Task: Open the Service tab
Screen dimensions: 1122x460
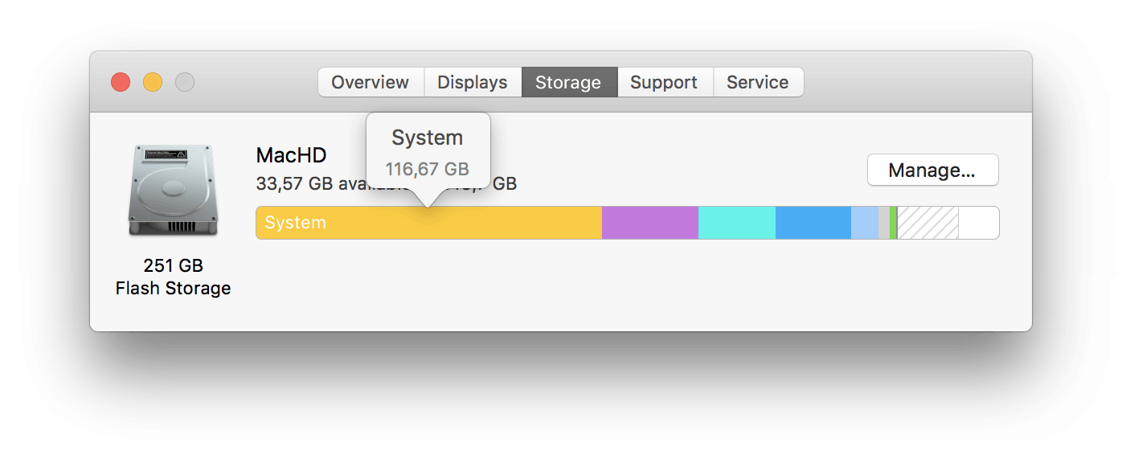Action: click(x=757, y=82)
